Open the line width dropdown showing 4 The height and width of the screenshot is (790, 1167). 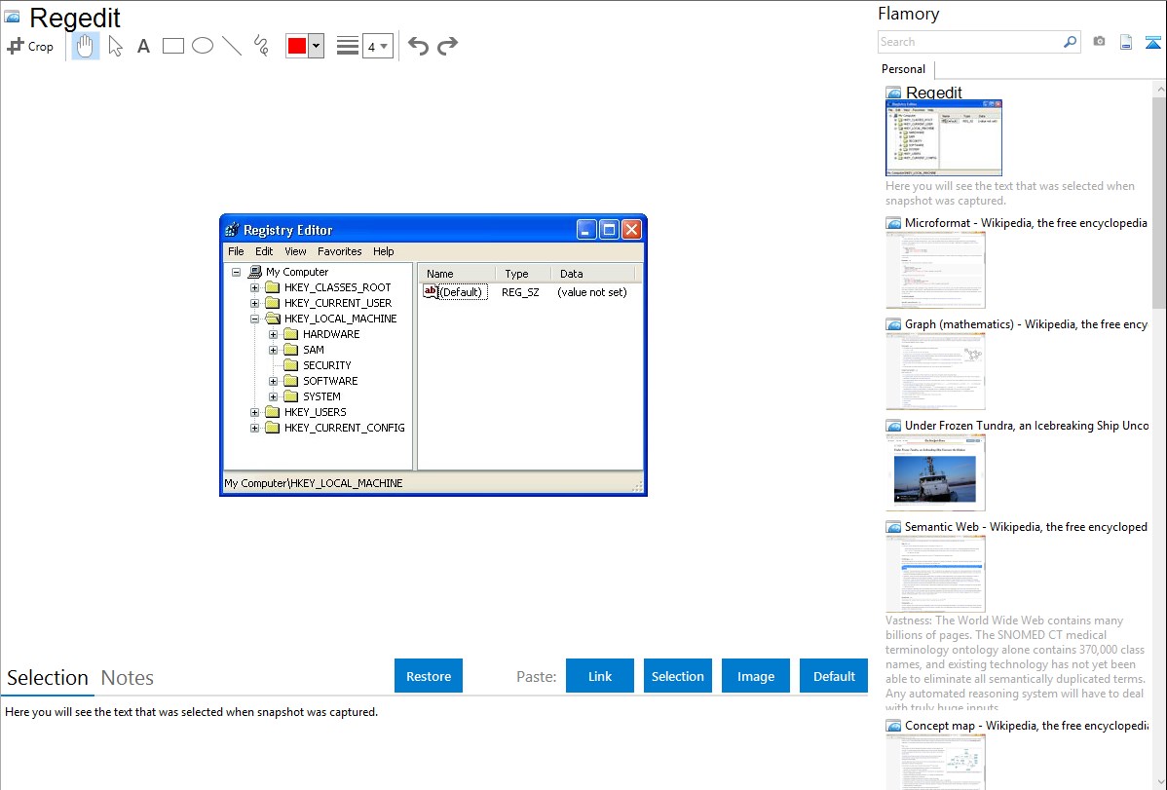point(378,46)
